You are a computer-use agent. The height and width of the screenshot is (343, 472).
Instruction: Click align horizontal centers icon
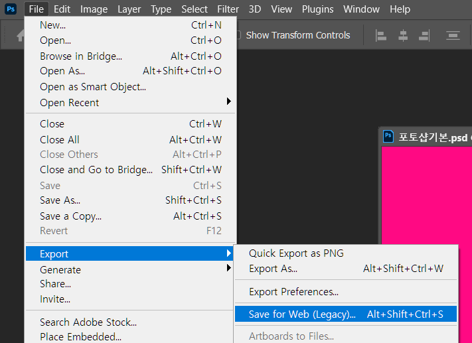click(x=403, y=36)
